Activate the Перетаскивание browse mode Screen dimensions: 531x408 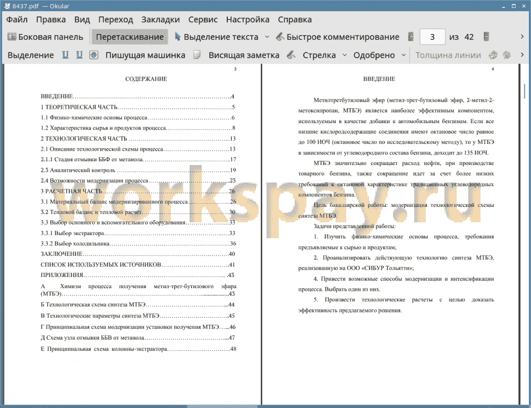[x=130, y=37]
